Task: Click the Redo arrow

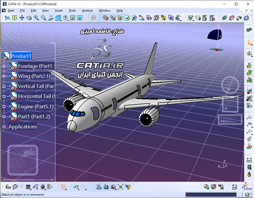Action: (x=83, y=187)
